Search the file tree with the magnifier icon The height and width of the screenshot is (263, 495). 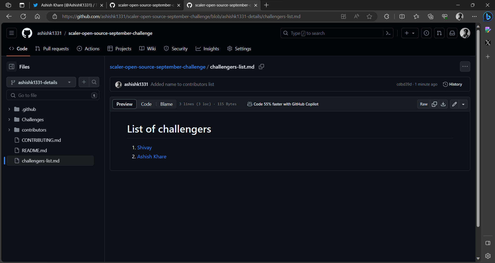94,82
